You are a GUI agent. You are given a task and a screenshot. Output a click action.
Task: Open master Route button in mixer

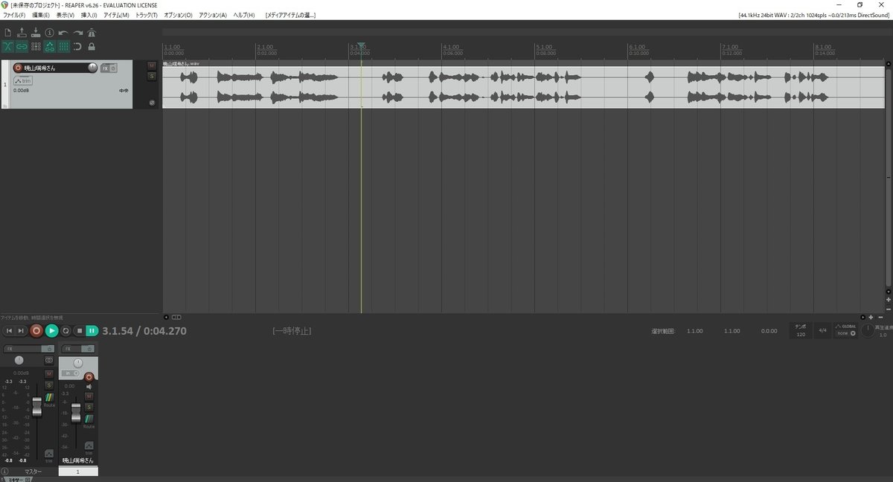[49, 399]
